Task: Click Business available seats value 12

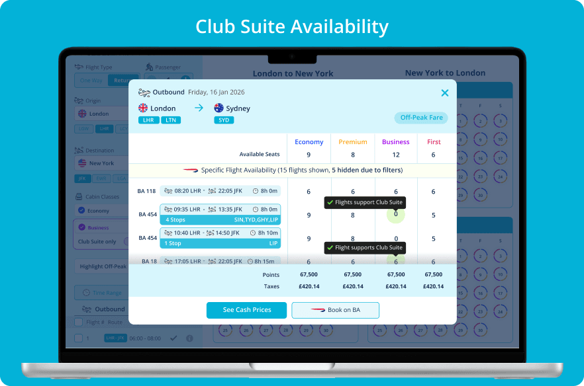Action: [x=395, y=155]
